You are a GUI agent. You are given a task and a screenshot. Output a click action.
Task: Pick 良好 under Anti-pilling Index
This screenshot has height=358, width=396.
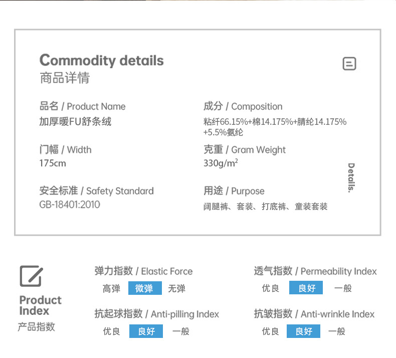click(146, 331)
